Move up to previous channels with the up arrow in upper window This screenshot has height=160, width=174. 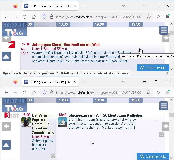coord(6,56)
